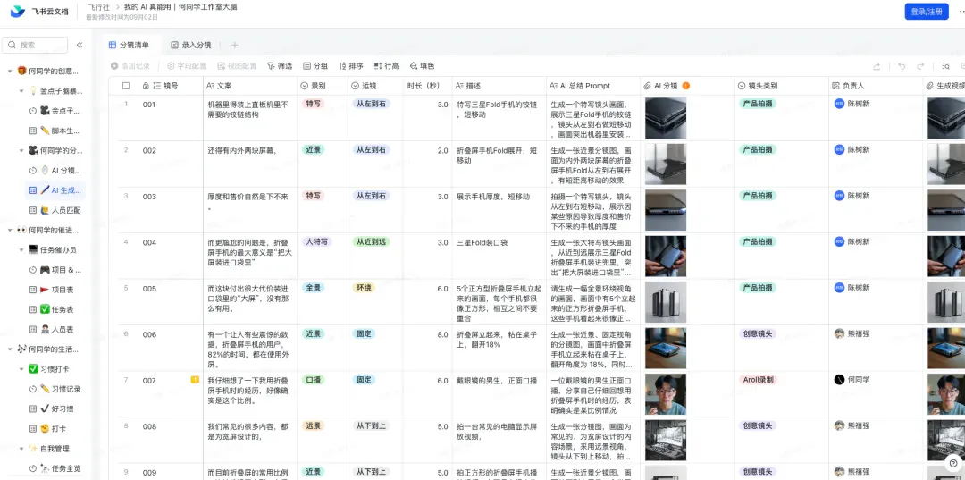Click 筛选 filter icon in toolbar
Image resolution: width=965 pixels, height=480 pixels.
coord(270,66)
